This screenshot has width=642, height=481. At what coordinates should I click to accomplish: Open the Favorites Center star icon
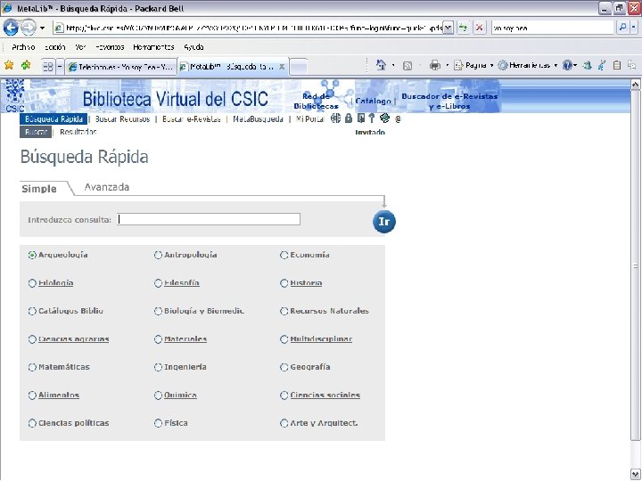tap(9, 65)
